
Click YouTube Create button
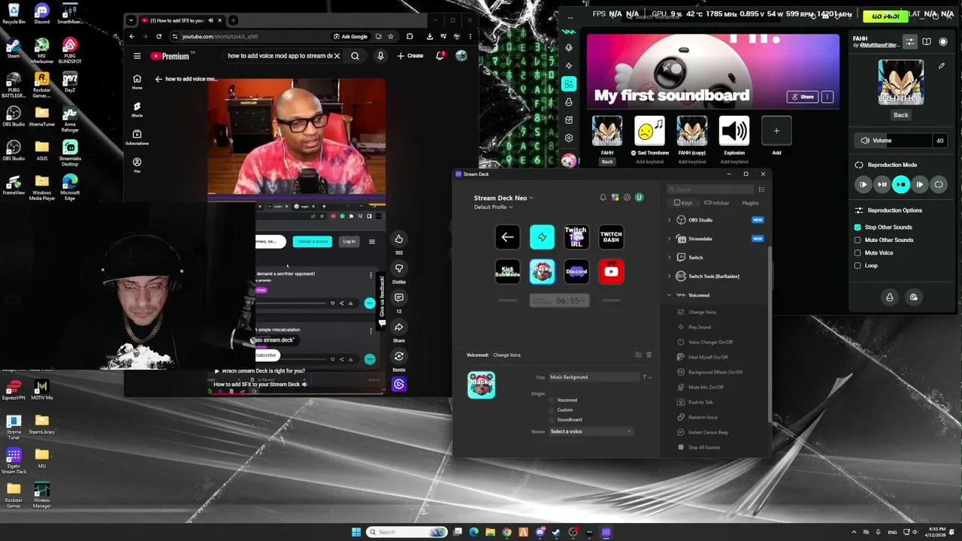(x=410, y=56)
